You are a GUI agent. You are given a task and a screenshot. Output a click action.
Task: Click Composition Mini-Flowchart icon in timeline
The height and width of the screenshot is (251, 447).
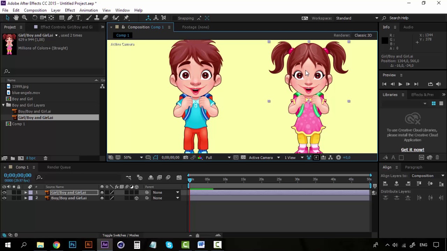(129, 177)
